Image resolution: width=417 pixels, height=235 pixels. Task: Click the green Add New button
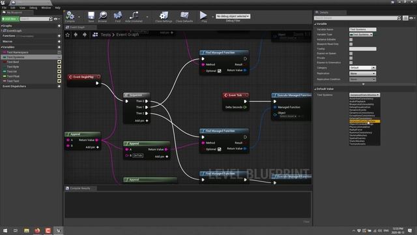pos(10,19)
